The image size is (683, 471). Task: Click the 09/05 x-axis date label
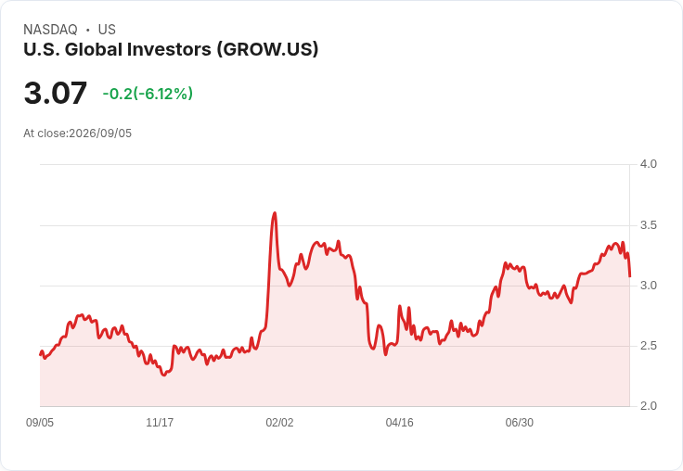click(x=40, y=422)
